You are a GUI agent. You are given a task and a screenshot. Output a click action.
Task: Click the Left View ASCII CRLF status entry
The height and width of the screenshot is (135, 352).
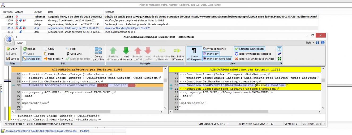tap(214, 124)
